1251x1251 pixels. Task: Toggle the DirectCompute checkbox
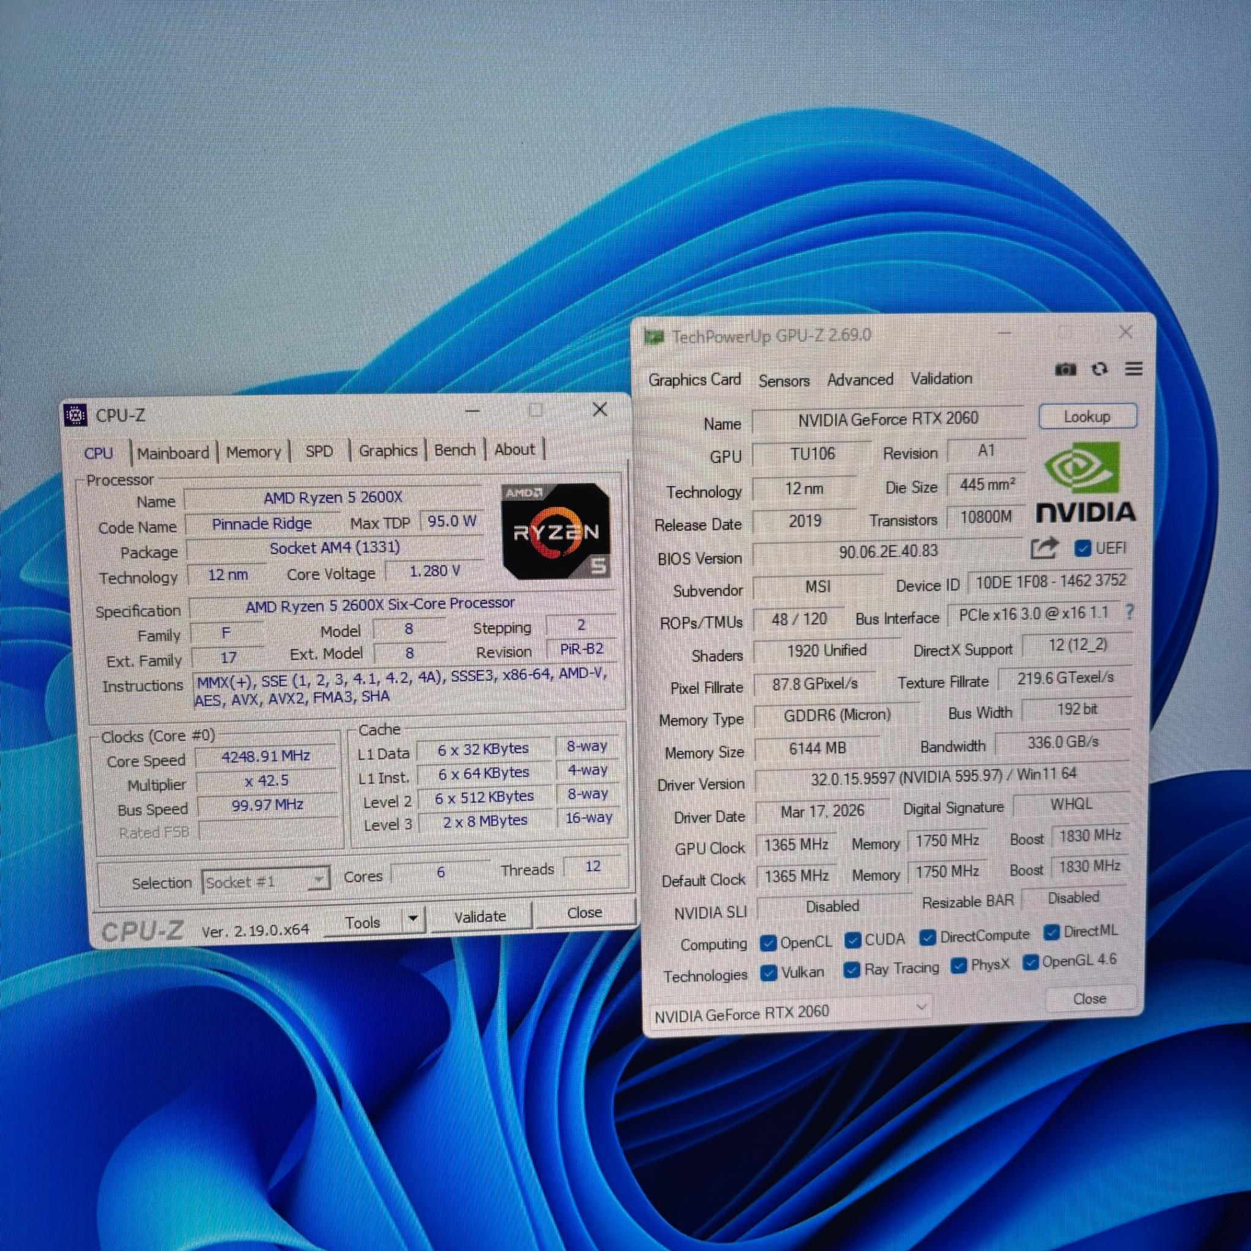927,937
